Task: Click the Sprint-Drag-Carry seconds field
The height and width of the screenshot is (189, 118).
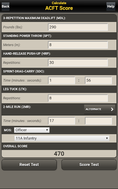Action: pyautogui.click(x=98, y=80)
